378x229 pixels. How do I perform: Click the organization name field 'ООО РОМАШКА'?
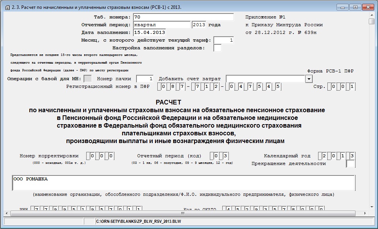[x=184, y=183]
